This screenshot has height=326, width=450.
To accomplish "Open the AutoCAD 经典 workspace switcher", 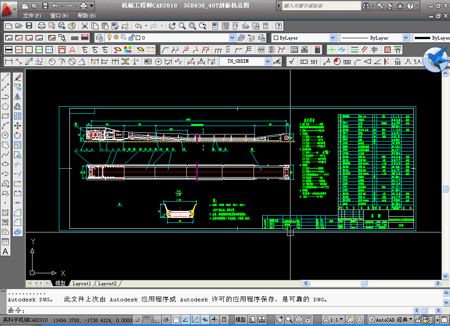I will [x=390, y=319].
